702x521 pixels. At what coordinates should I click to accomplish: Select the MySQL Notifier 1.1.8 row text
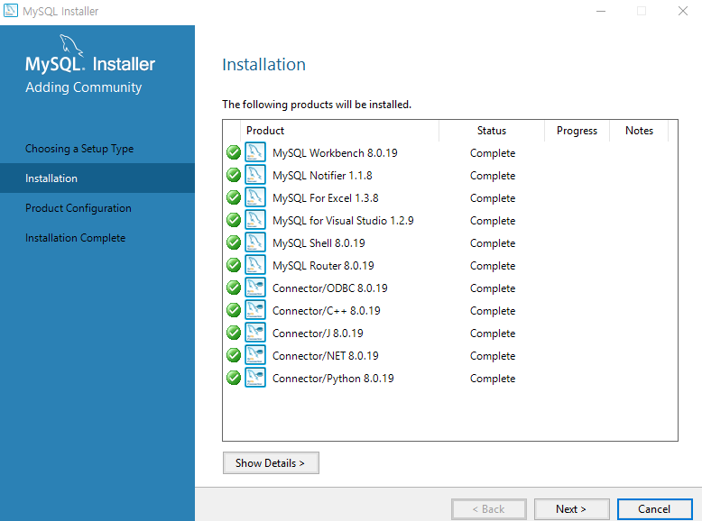[322, 175]
